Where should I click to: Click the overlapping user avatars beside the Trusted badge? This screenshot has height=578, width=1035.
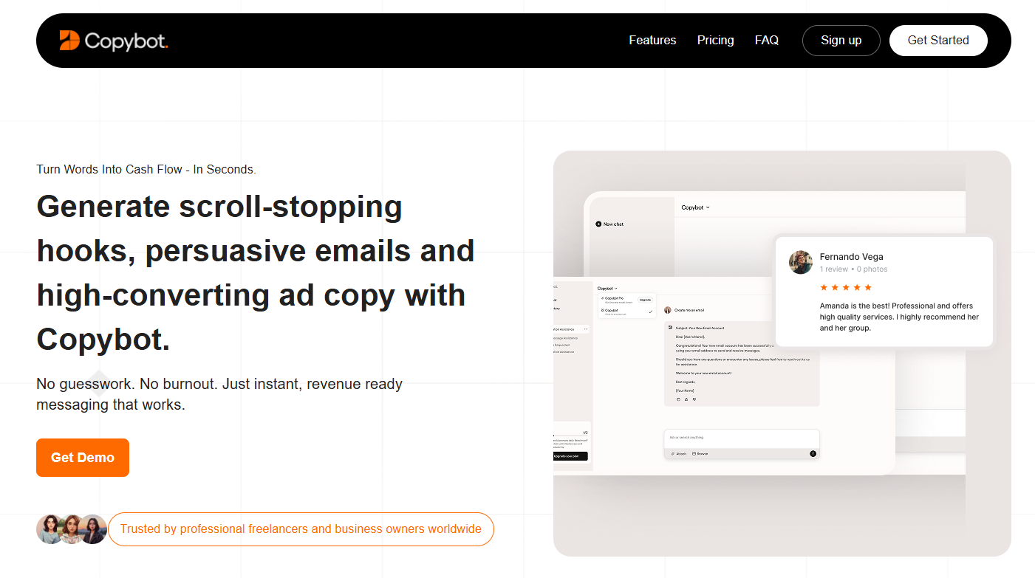pyautogui.click(x=72, y=529)
